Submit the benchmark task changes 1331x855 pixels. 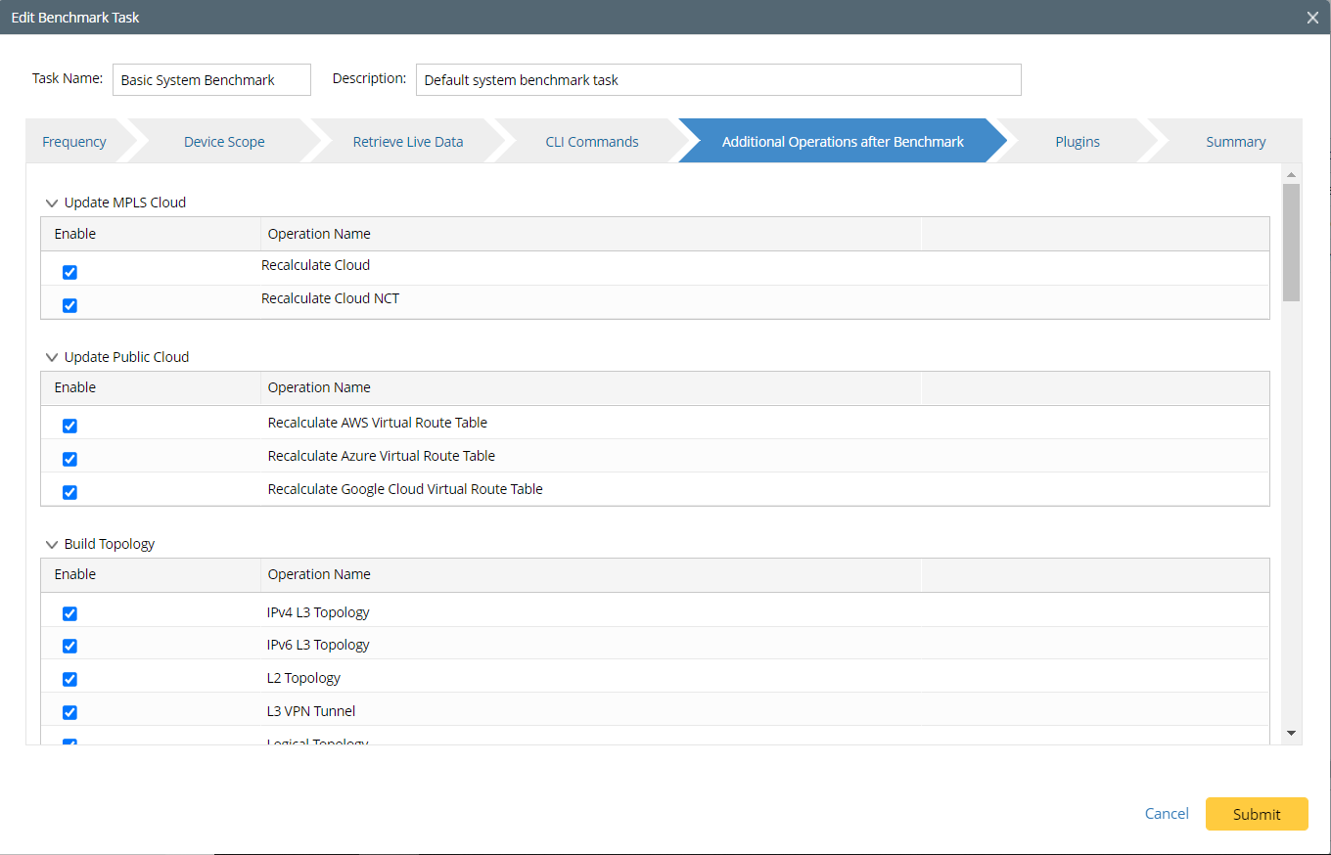pos(1256,813)
